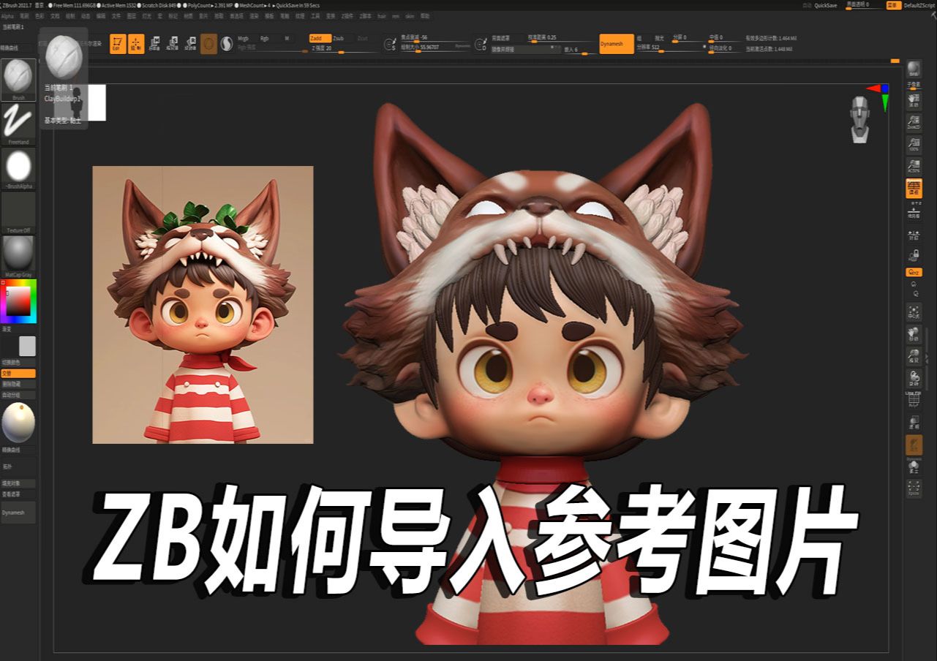This screenshot has width=937, height=661.
Task: Click the M material channel button
Action: pyautogui.click(x=287, y=38)
